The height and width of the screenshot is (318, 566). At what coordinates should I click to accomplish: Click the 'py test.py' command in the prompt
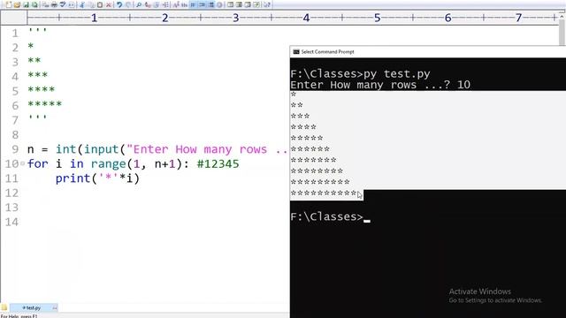click(397, 73)
